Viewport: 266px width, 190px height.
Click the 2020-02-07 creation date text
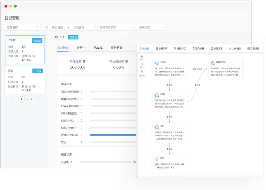click(x=28, y=56)
